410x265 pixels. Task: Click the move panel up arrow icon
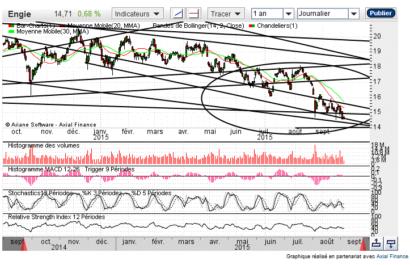coord(377,243)
